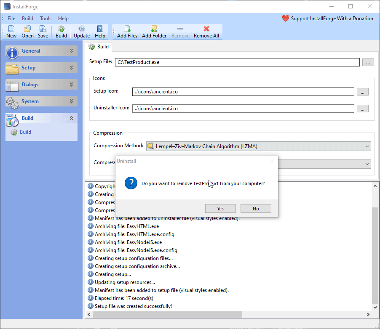Start build with the Build toolbar icon
380x329 pixels.
61,29
